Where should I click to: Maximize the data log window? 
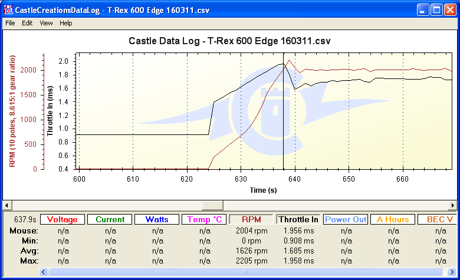436,10
